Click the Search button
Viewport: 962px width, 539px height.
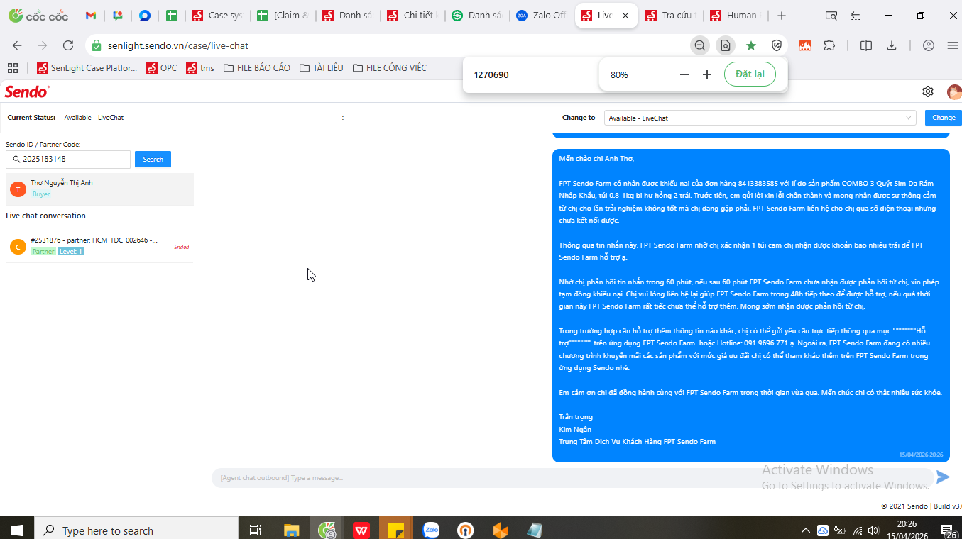coord(153,159)
